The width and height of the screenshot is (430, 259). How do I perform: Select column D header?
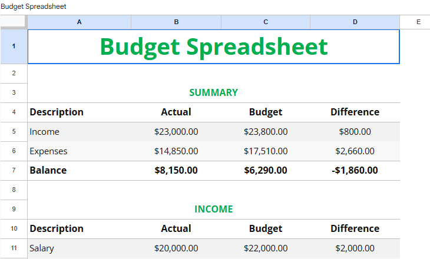[355, 22]
